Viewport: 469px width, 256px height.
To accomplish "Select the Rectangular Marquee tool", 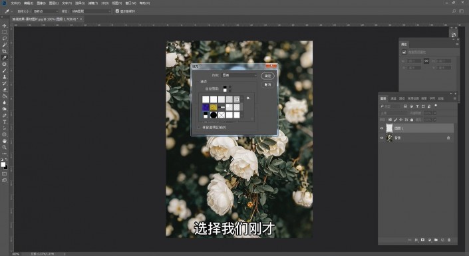I will [x=4, y=32].
